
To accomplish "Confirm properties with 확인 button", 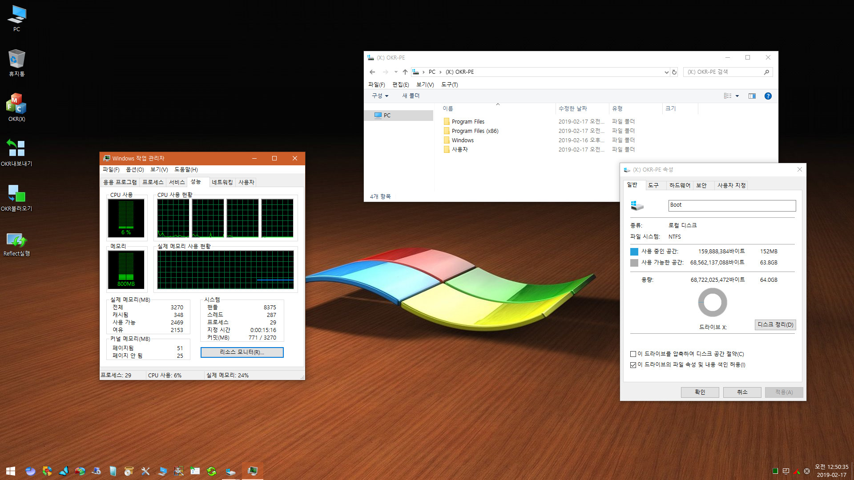I will click(700, 392).
